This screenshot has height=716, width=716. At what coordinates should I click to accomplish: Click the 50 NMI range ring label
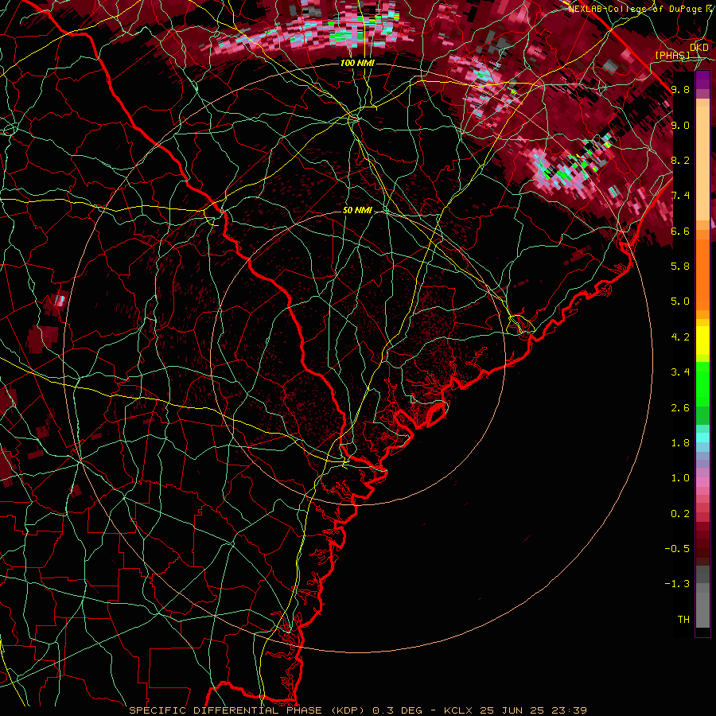(357, 211)
